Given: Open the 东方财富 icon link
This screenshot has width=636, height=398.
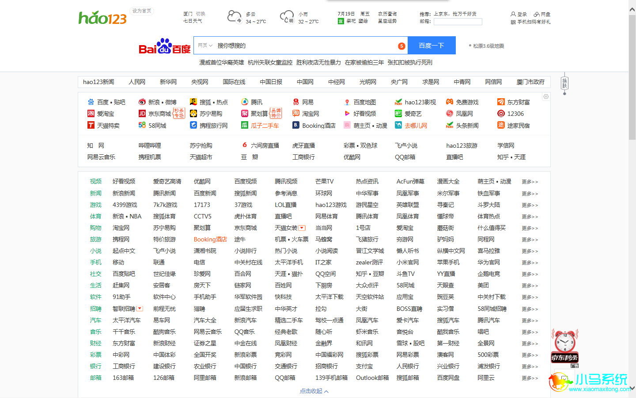Looking at the screenshot, I should coord(501,102).
